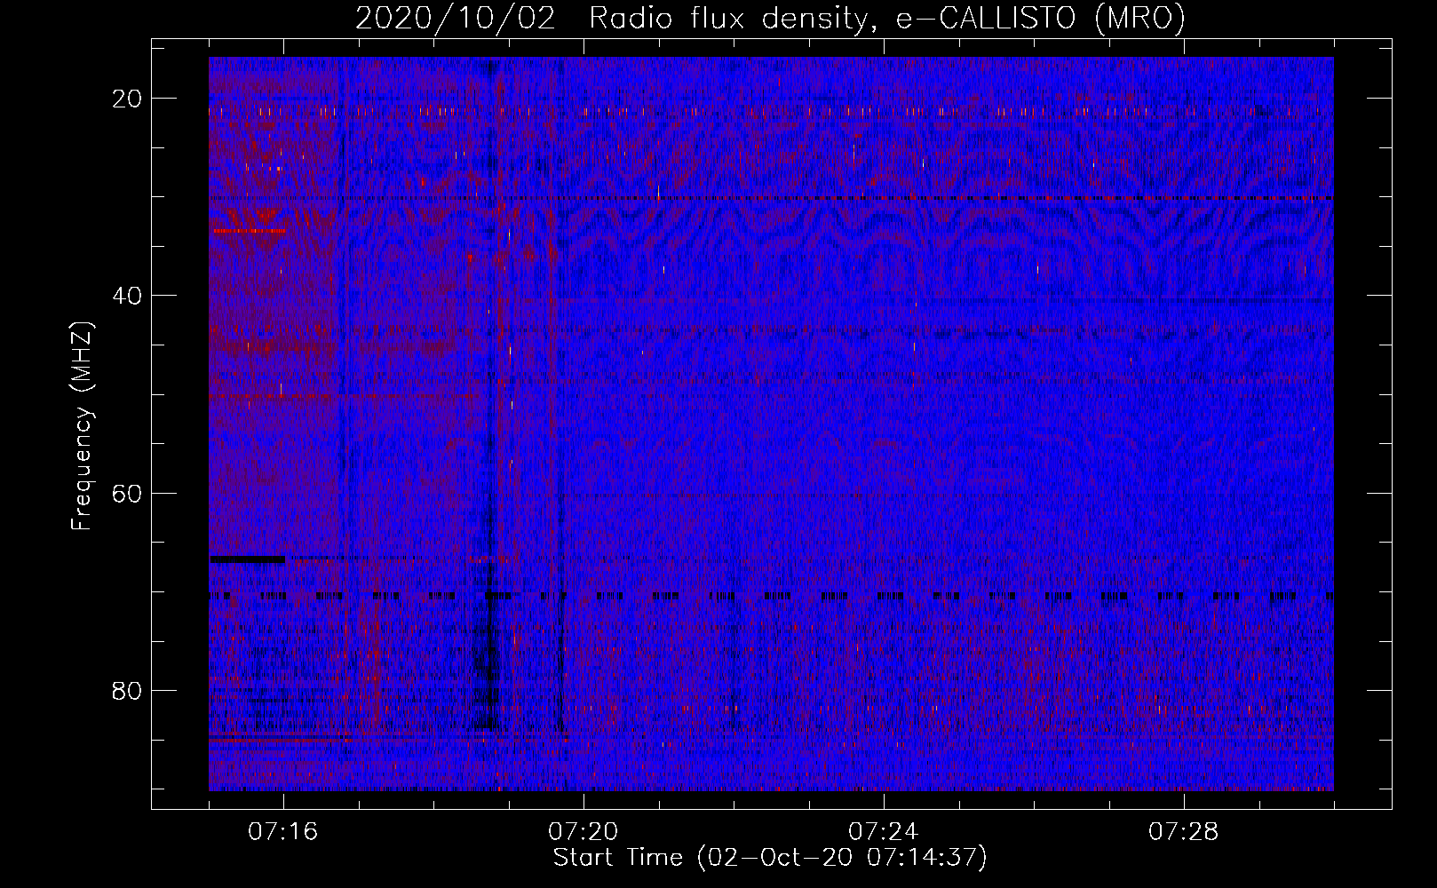
Task: Click the '20' frequency tick label
Action: [127, 99]
